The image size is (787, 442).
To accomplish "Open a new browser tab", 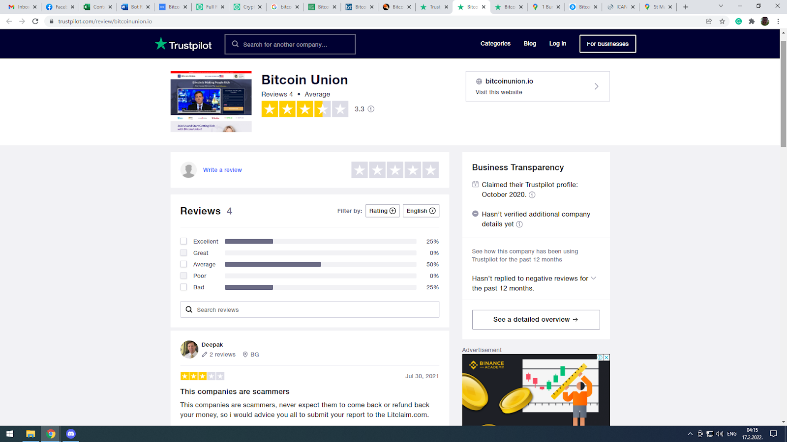I will coord(686,7).
